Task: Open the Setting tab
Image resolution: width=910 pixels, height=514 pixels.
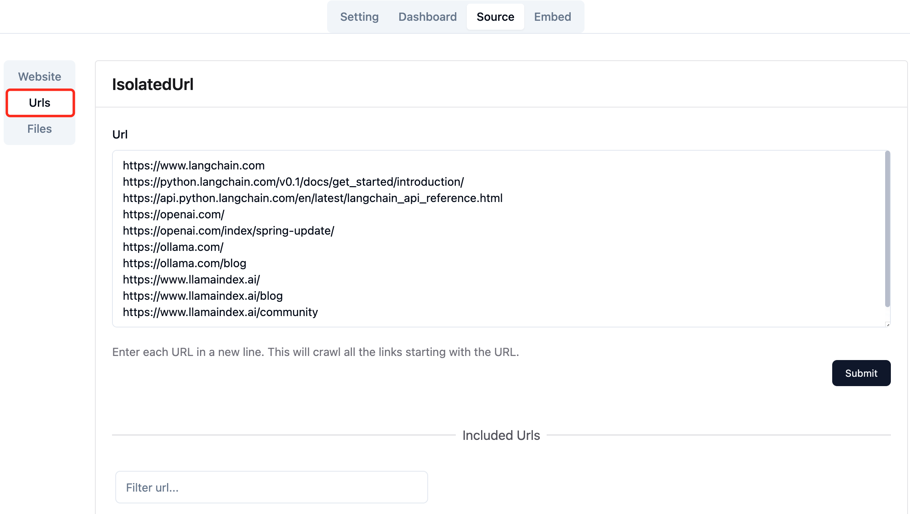Action: pyautogui.click(x=359, y=17)
